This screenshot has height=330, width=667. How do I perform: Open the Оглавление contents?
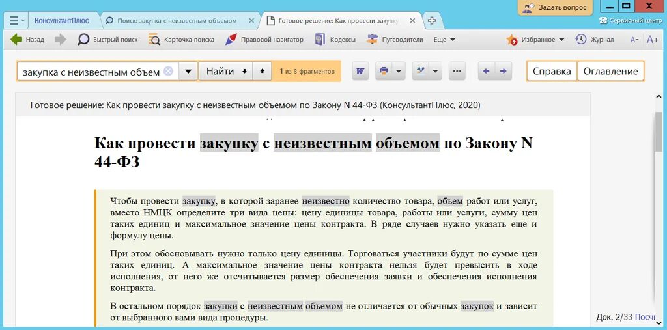[x=610, y=71]
